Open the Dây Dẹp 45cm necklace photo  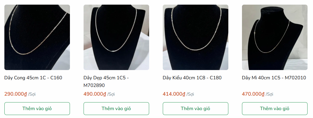[x=116, y=37]
